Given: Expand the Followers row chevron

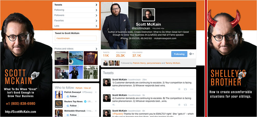Looking at the screenshot, I should (x=96, y=15).
